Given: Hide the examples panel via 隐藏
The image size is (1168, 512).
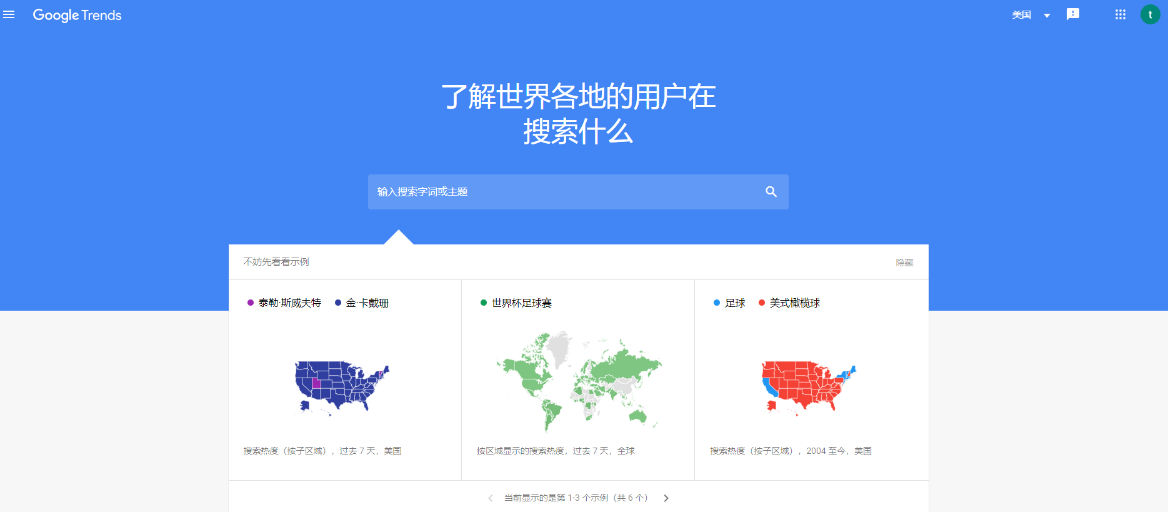Looking at the screenshot, I should (x=904, y=263).
